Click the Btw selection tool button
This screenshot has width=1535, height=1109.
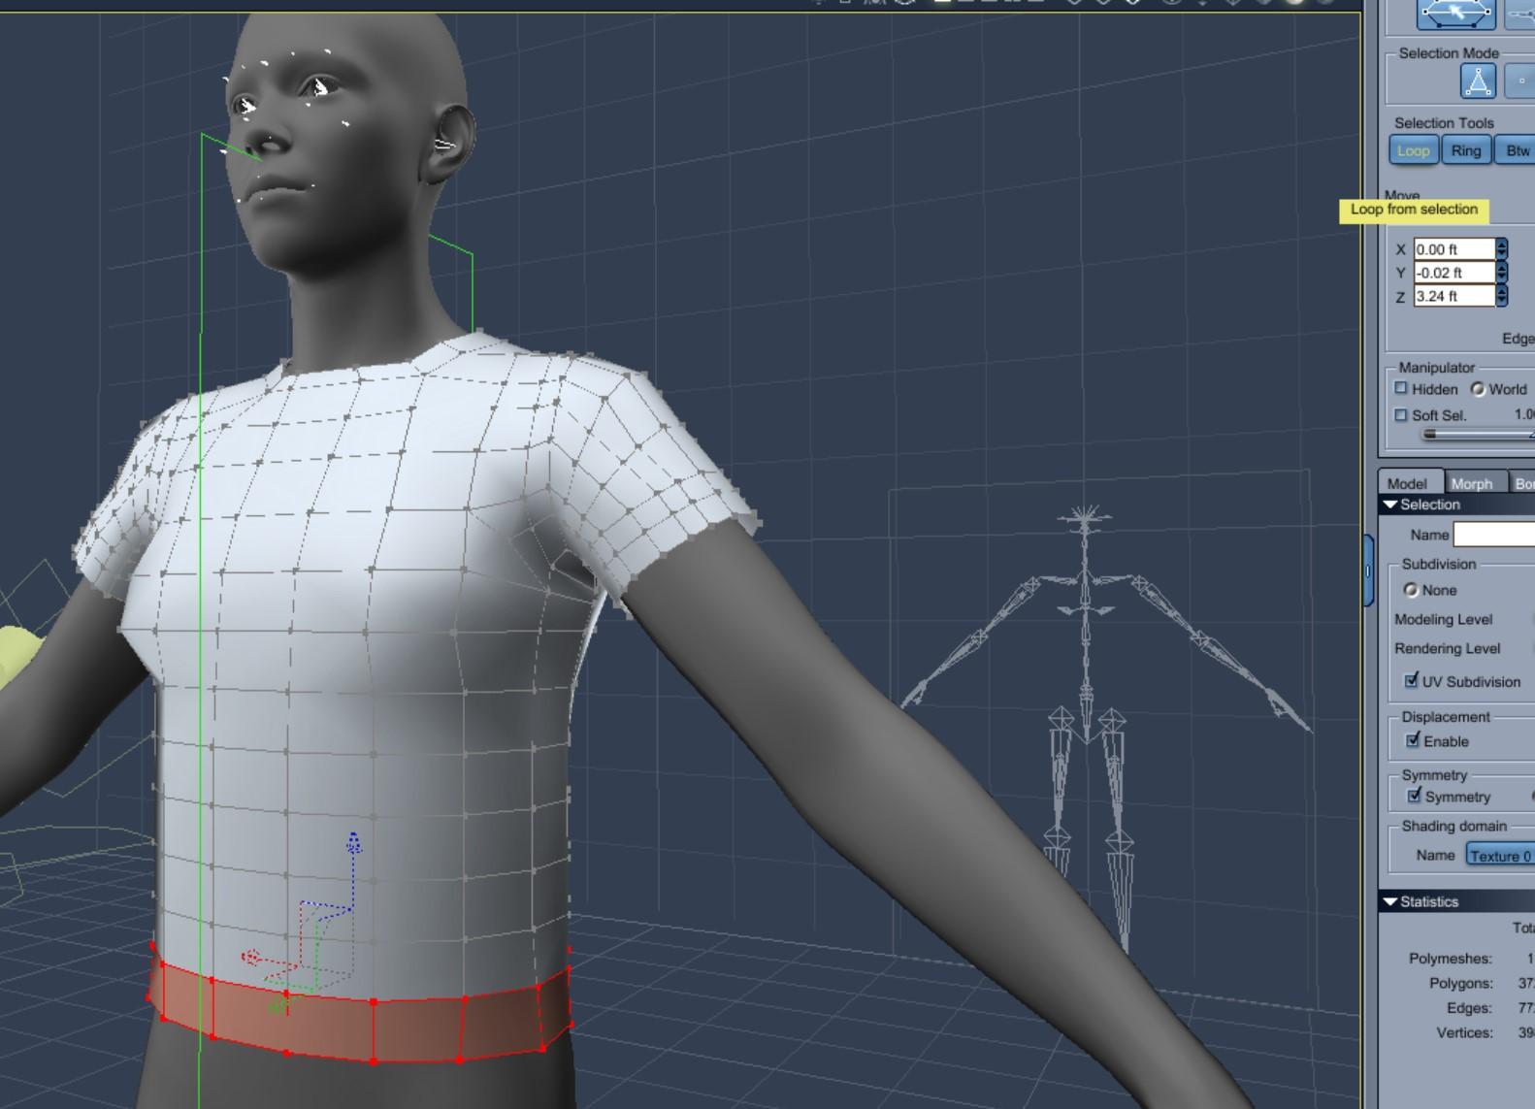(1517, 150)
